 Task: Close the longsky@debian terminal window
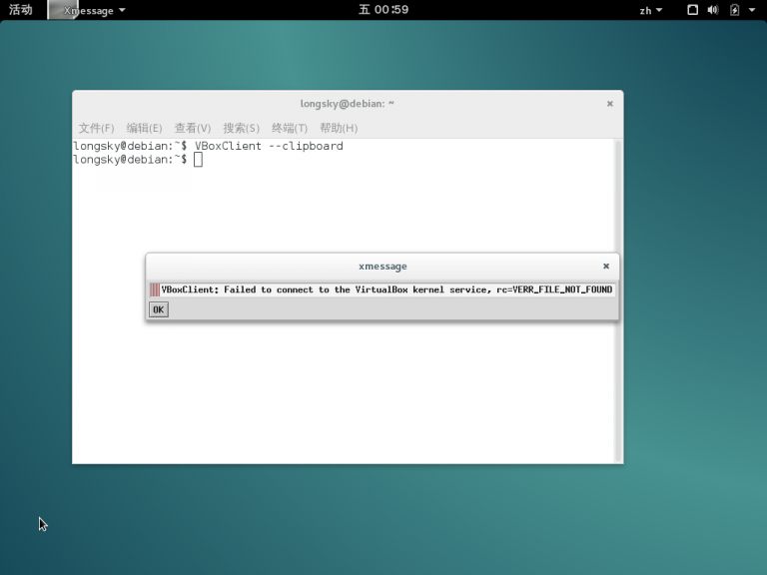[609, 103]
